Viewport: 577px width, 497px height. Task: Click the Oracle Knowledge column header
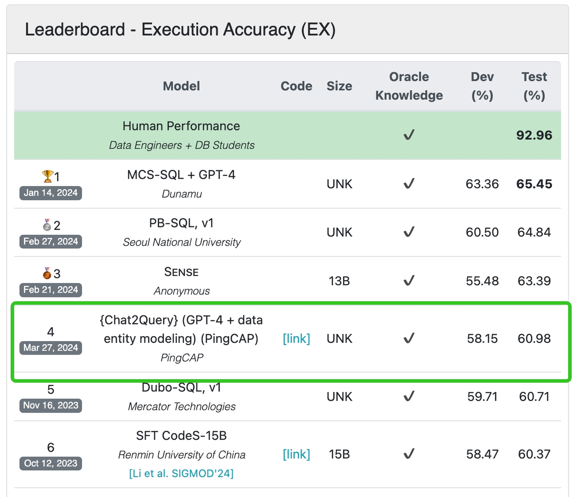[409, 86]
